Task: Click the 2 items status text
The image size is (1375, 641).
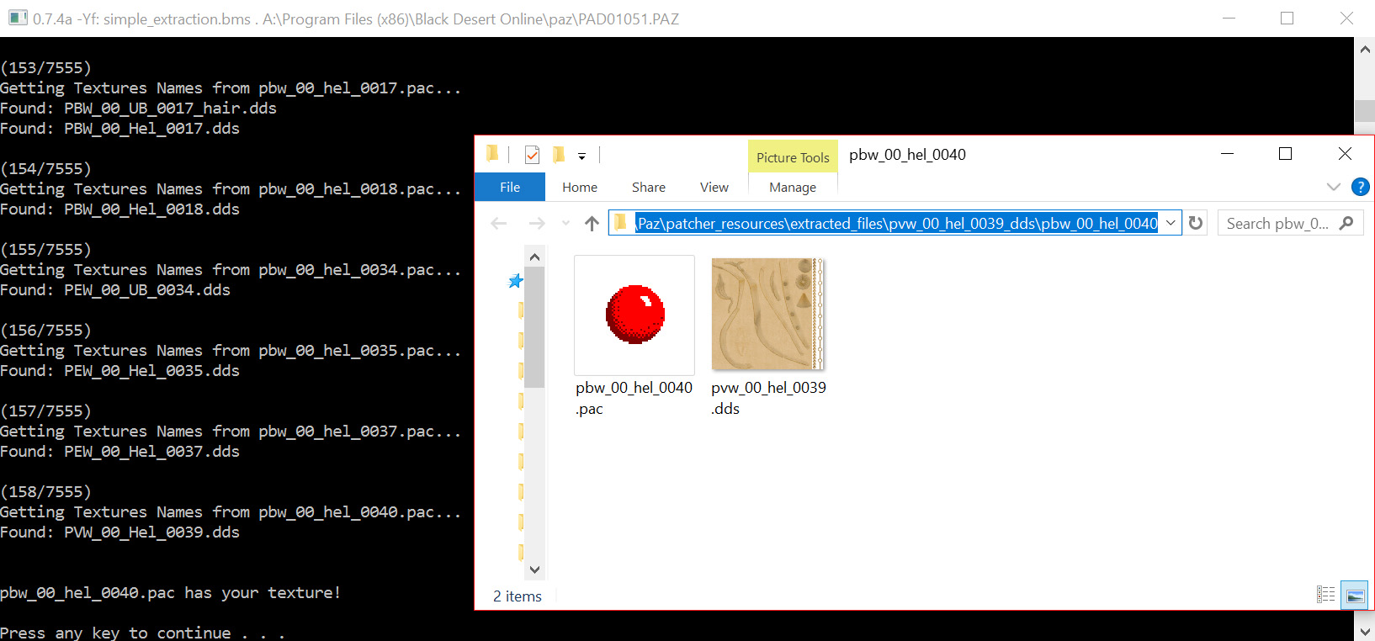Action: (x=517, y=596)
